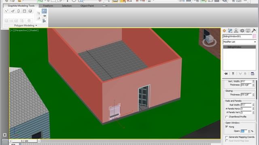This screenshot has height=145, width=259.
Task: Click the Glazing Thickness value field
Action: tap(246, 95)
